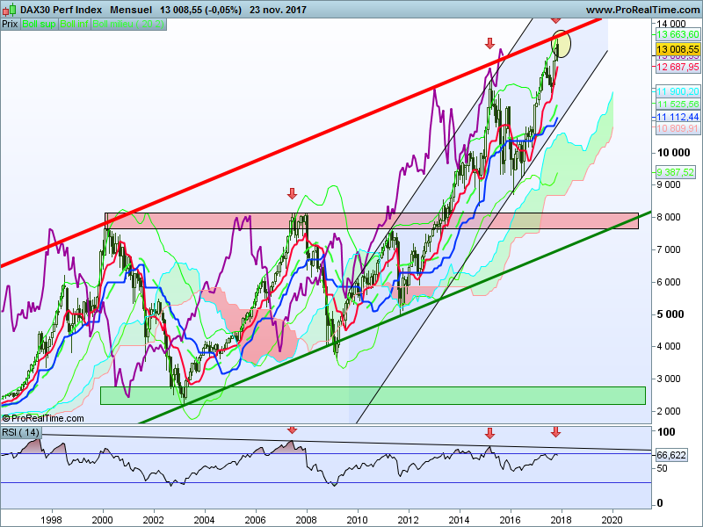
Task: Click the RSI 0 scale label
Action: coord(660,502)
